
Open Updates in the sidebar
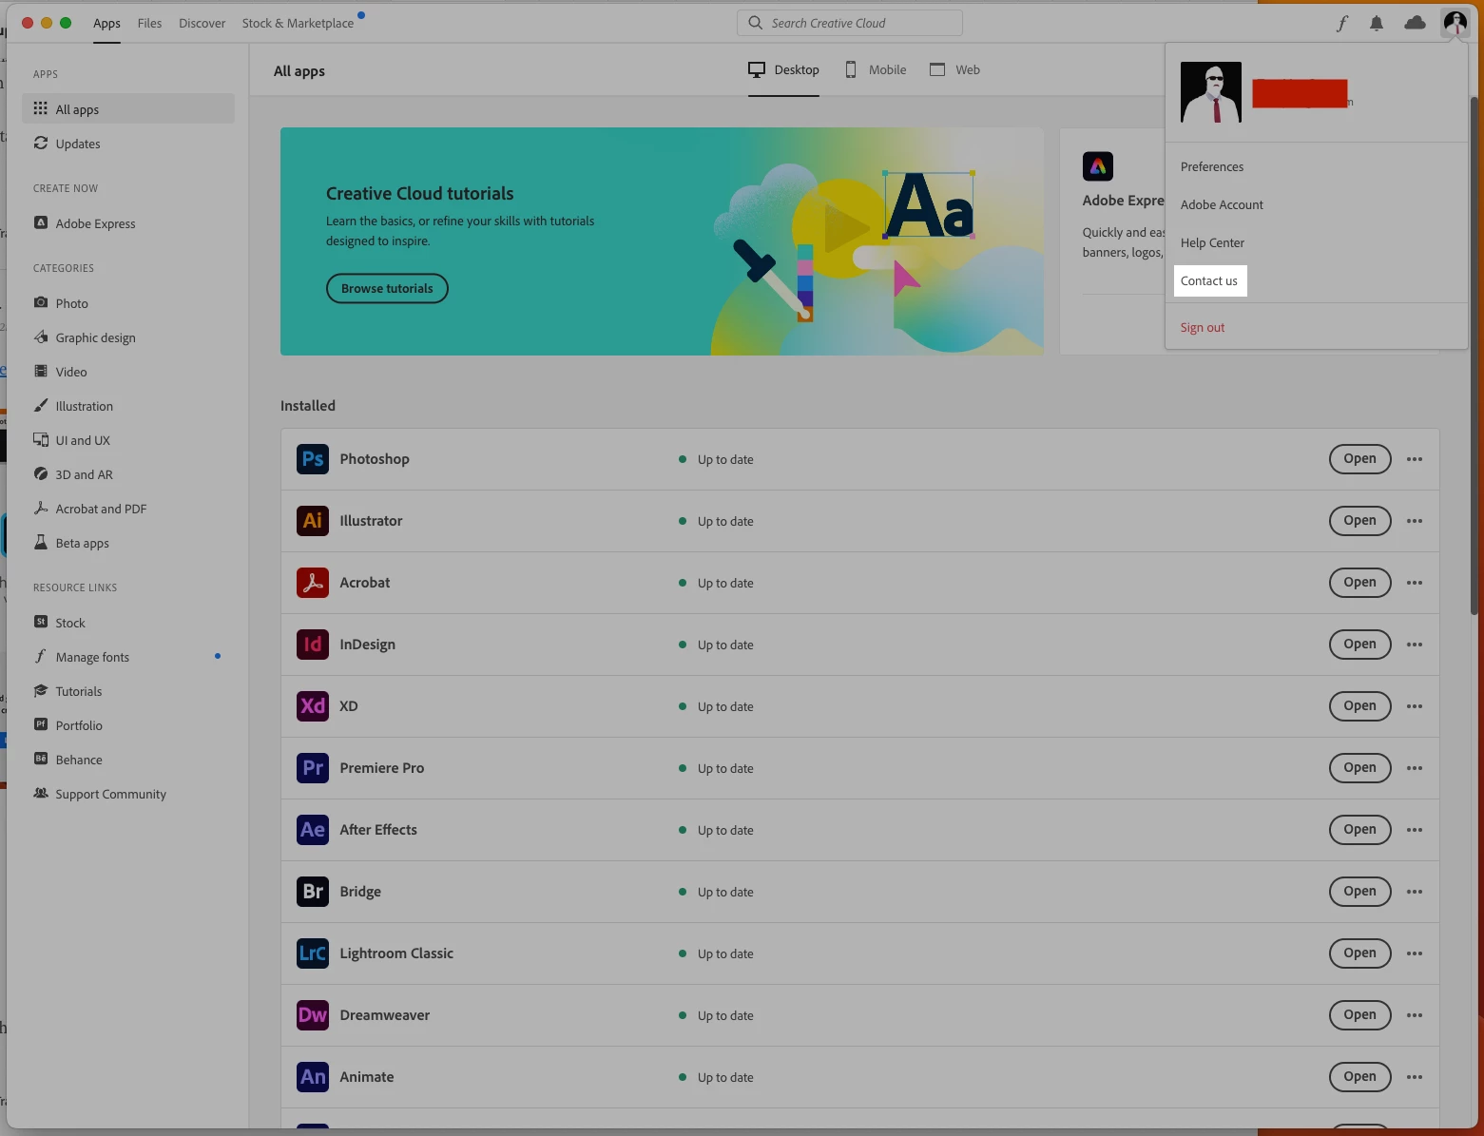coord(128,144)
